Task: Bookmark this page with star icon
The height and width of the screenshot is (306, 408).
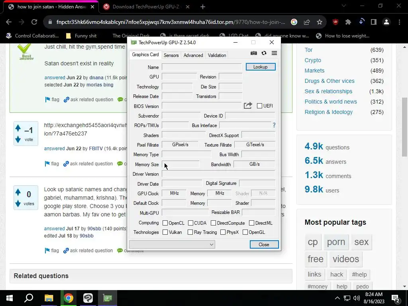Action: coord(320,22)
